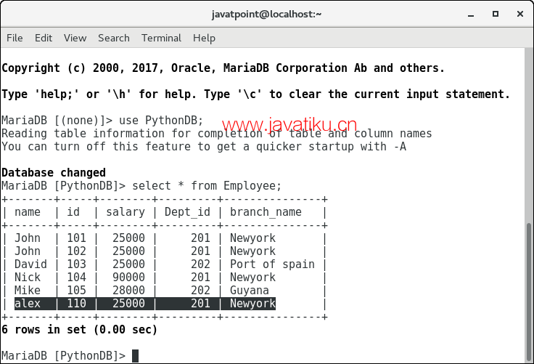Click the id value 110
534x364 pixels.
[x=77, y=303]
